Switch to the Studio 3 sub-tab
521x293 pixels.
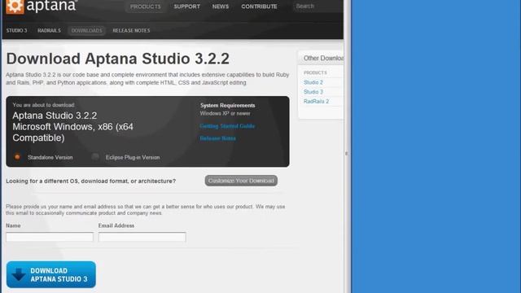pyautogui.click(x=16, y=30)
